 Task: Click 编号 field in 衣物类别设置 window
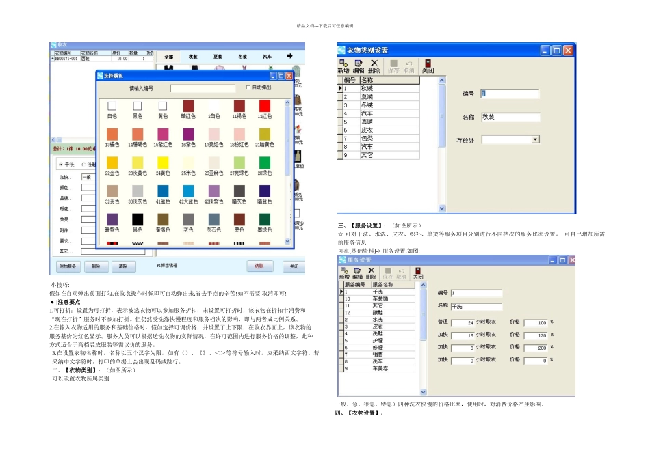(510, 94)
